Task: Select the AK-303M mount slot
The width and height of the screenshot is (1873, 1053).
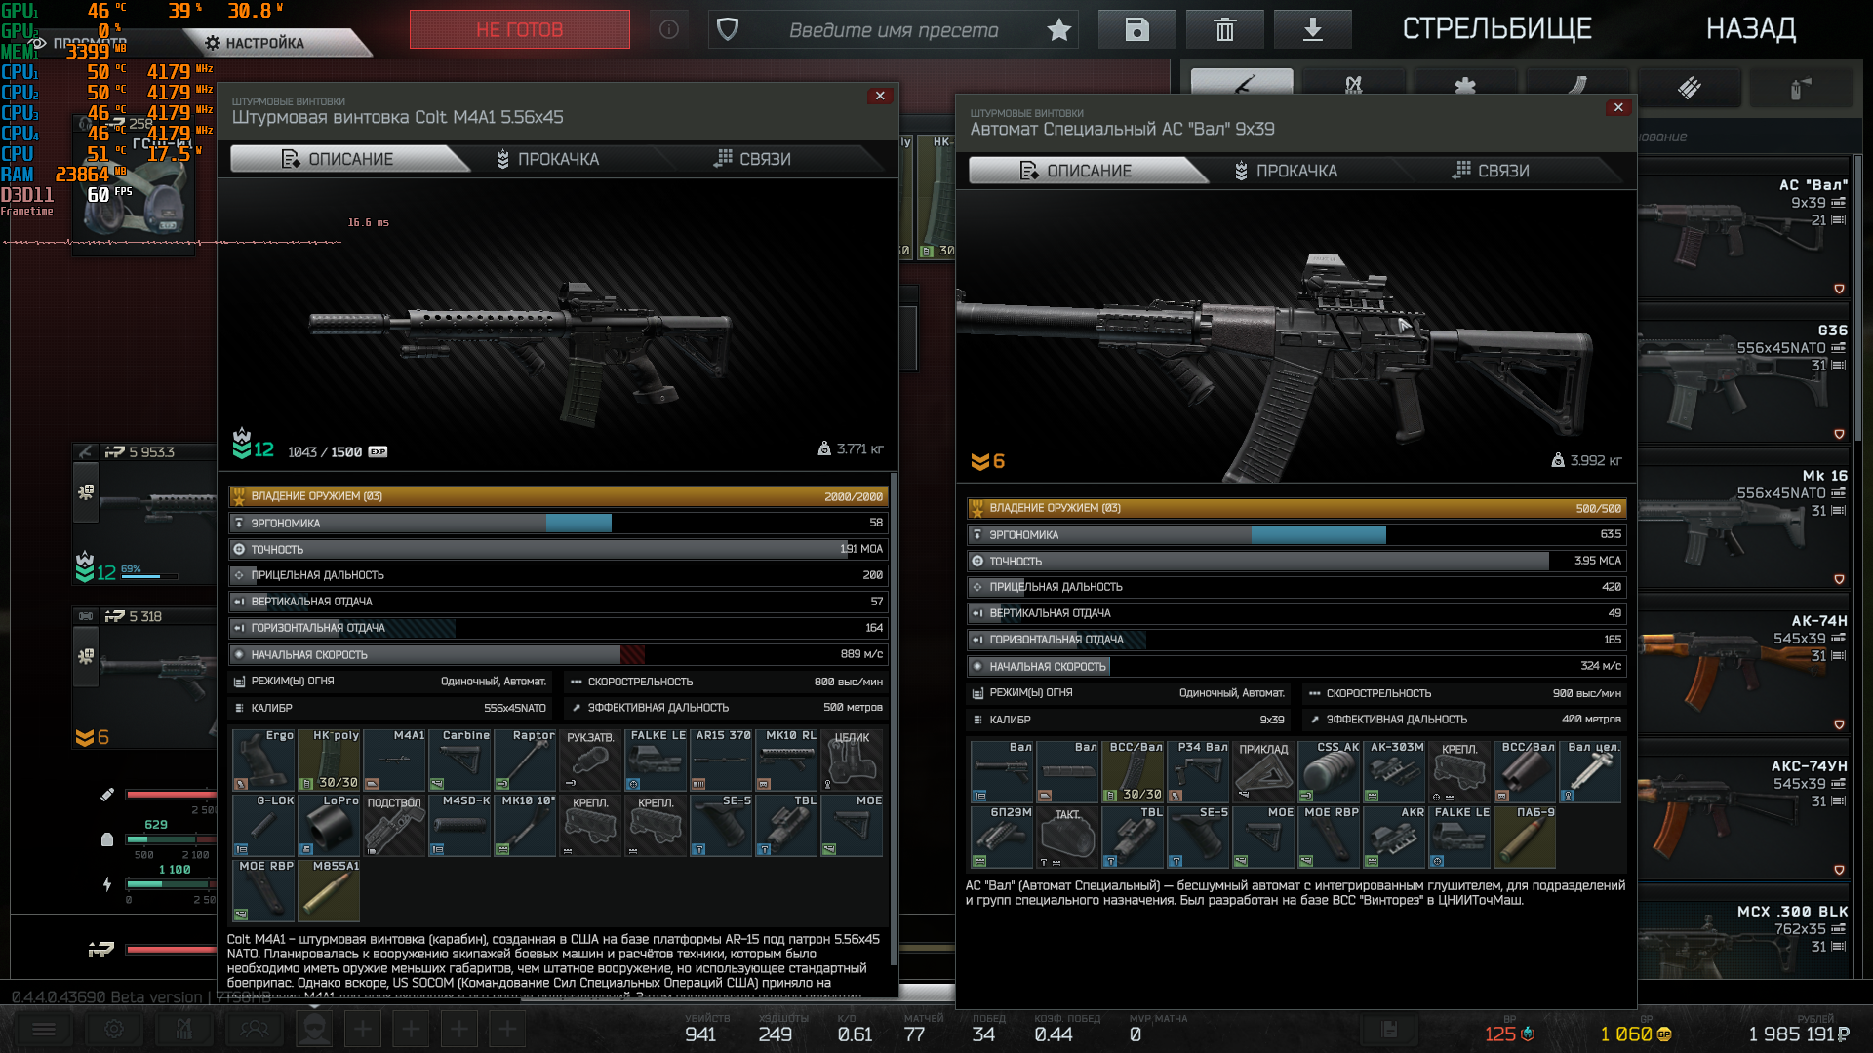Action: 1394,771
